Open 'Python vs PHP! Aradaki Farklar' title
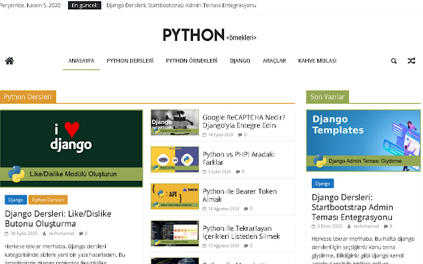Screen dimensions: 423x264 tap(239, 158)
